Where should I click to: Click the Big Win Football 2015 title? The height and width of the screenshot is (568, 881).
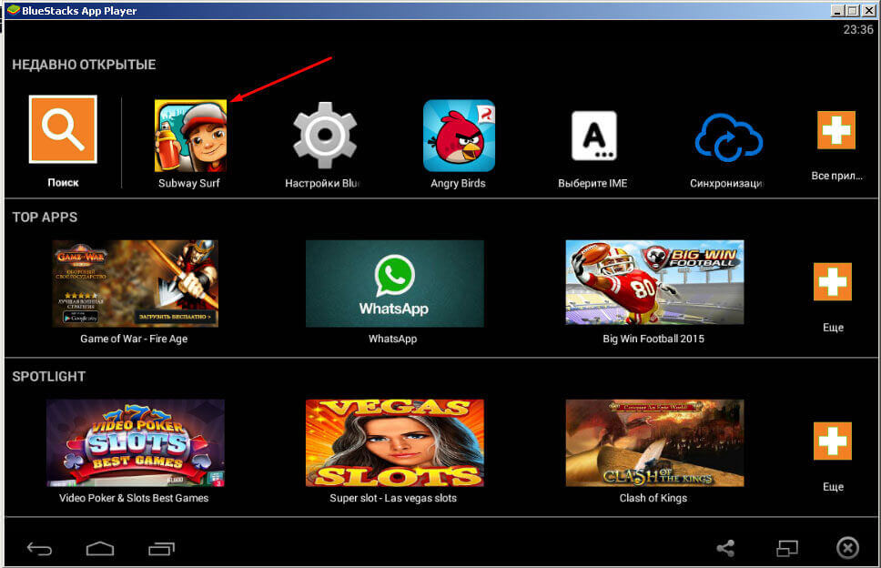(x=653, y=339)
